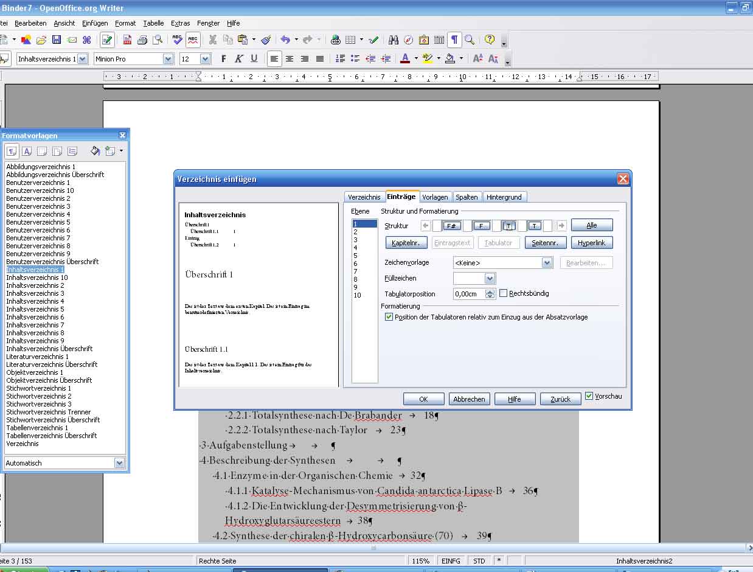Uncheck the Vorschau preview checkbox
The height and width of the screenshot is (572, 753).
589,396
